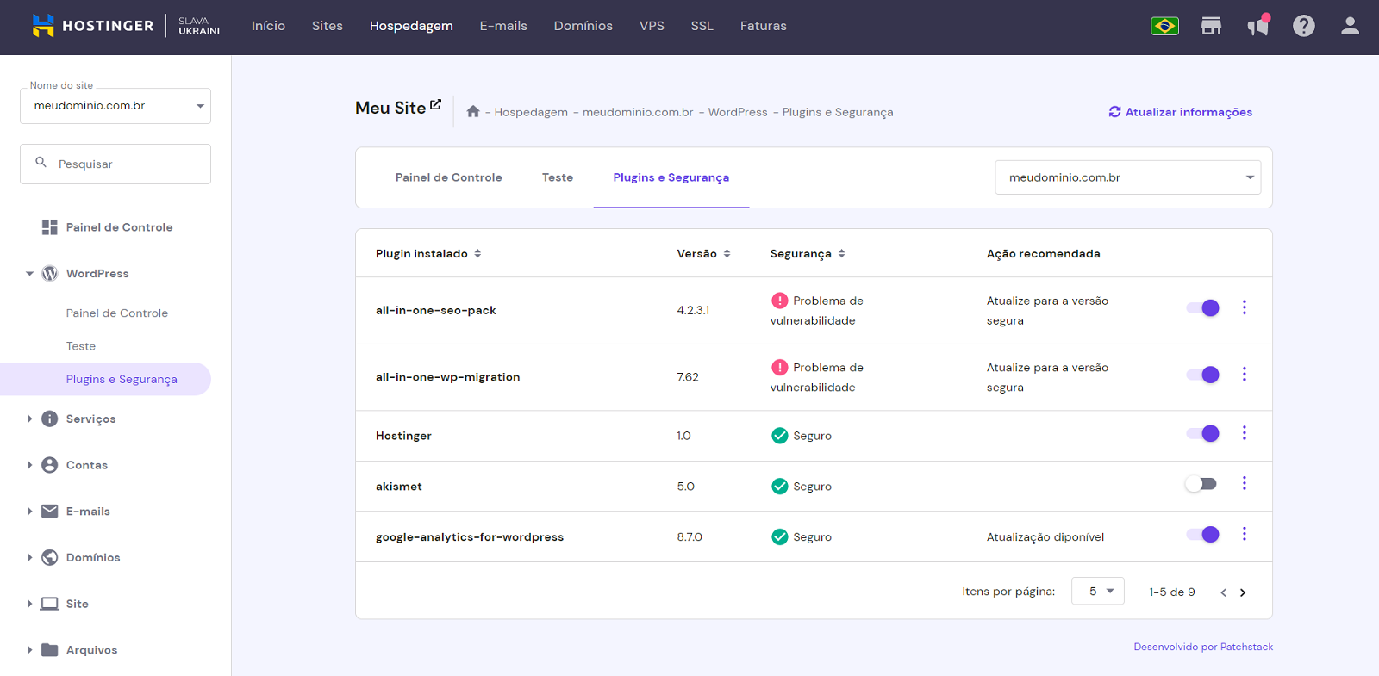Enable akismet plugin toggle
Viewport: 1379px width, 676px height.
[x=1201, y=484]
